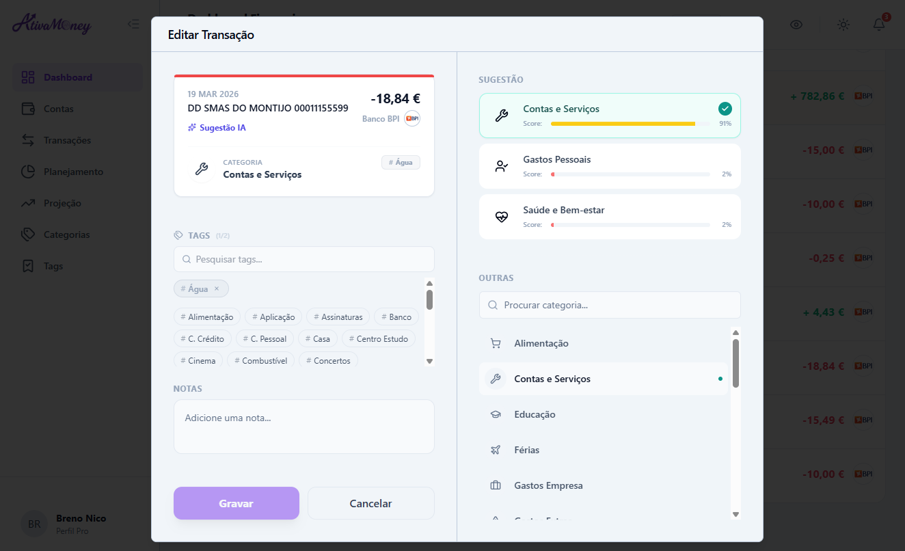Screen dimensions: 905x551
Task: Click the Cancelar button
Action: 370,503
